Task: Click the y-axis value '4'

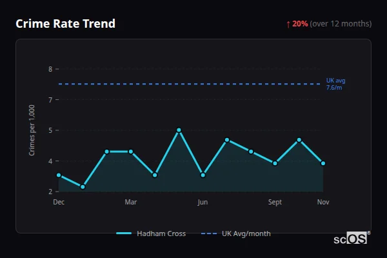Action: coord(50,161)
